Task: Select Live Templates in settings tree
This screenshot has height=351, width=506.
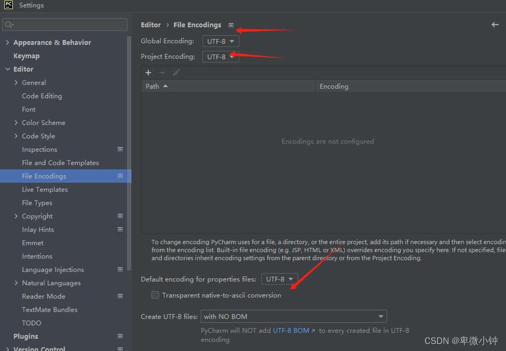Action: (x=45, y=190)
